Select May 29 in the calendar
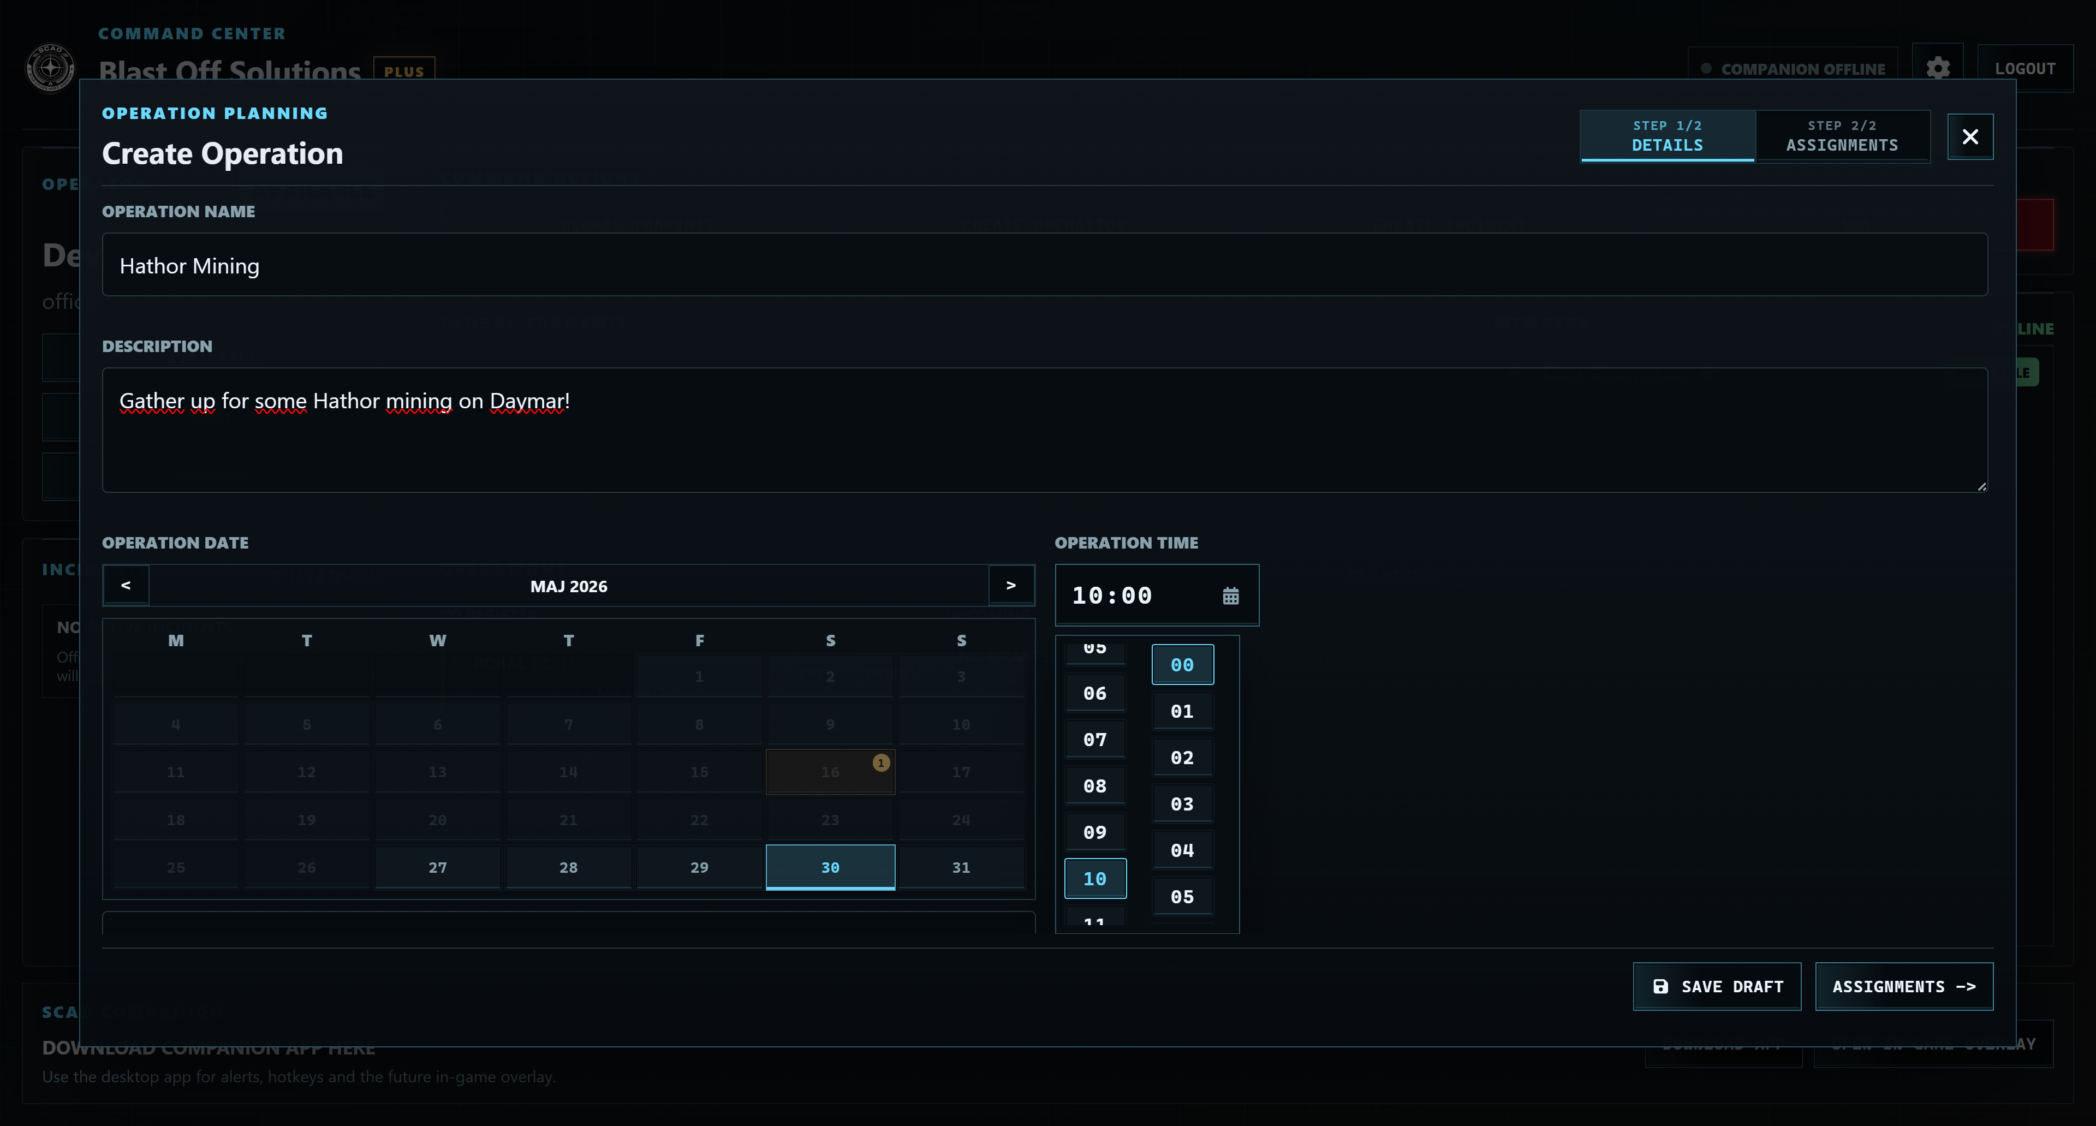 click(700, 867)
